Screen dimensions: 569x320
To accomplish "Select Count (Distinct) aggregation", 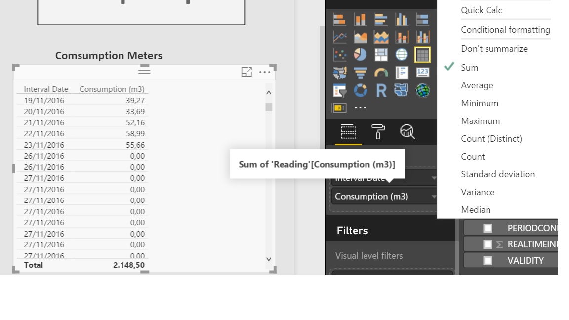I will 491,139.
